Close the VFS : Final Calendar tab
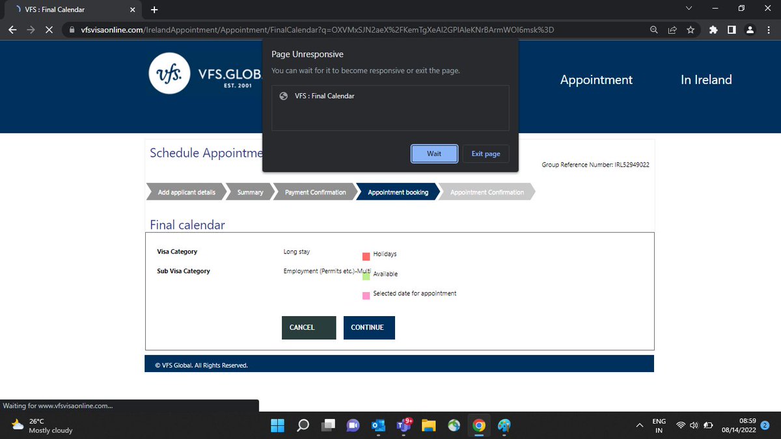The height and width of the screenshot is (439, 781). (133, 10)
